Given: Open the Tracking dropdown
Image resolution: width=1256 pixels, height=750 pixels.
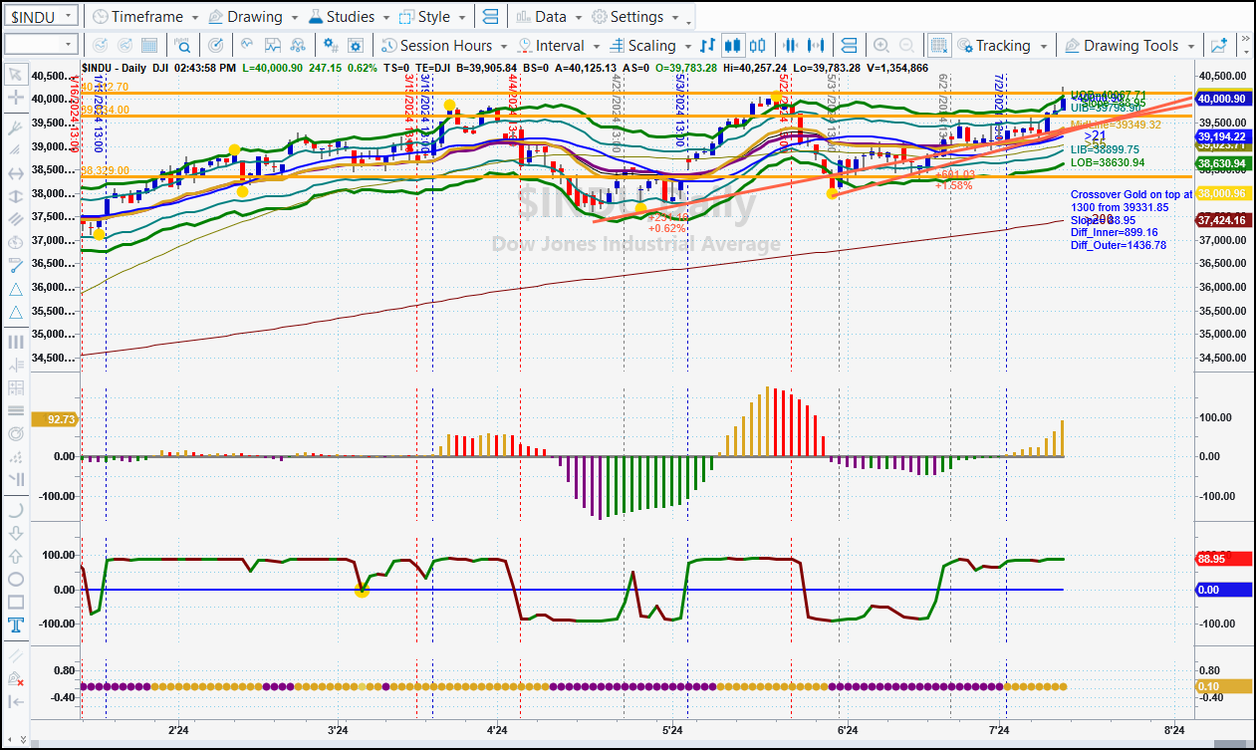Looking at the screenshot, I should point(1002,45).
